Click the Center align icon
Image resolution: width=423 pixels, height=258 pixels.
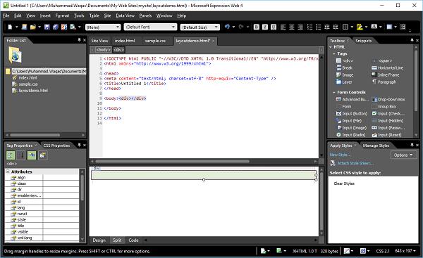[292, 27]
